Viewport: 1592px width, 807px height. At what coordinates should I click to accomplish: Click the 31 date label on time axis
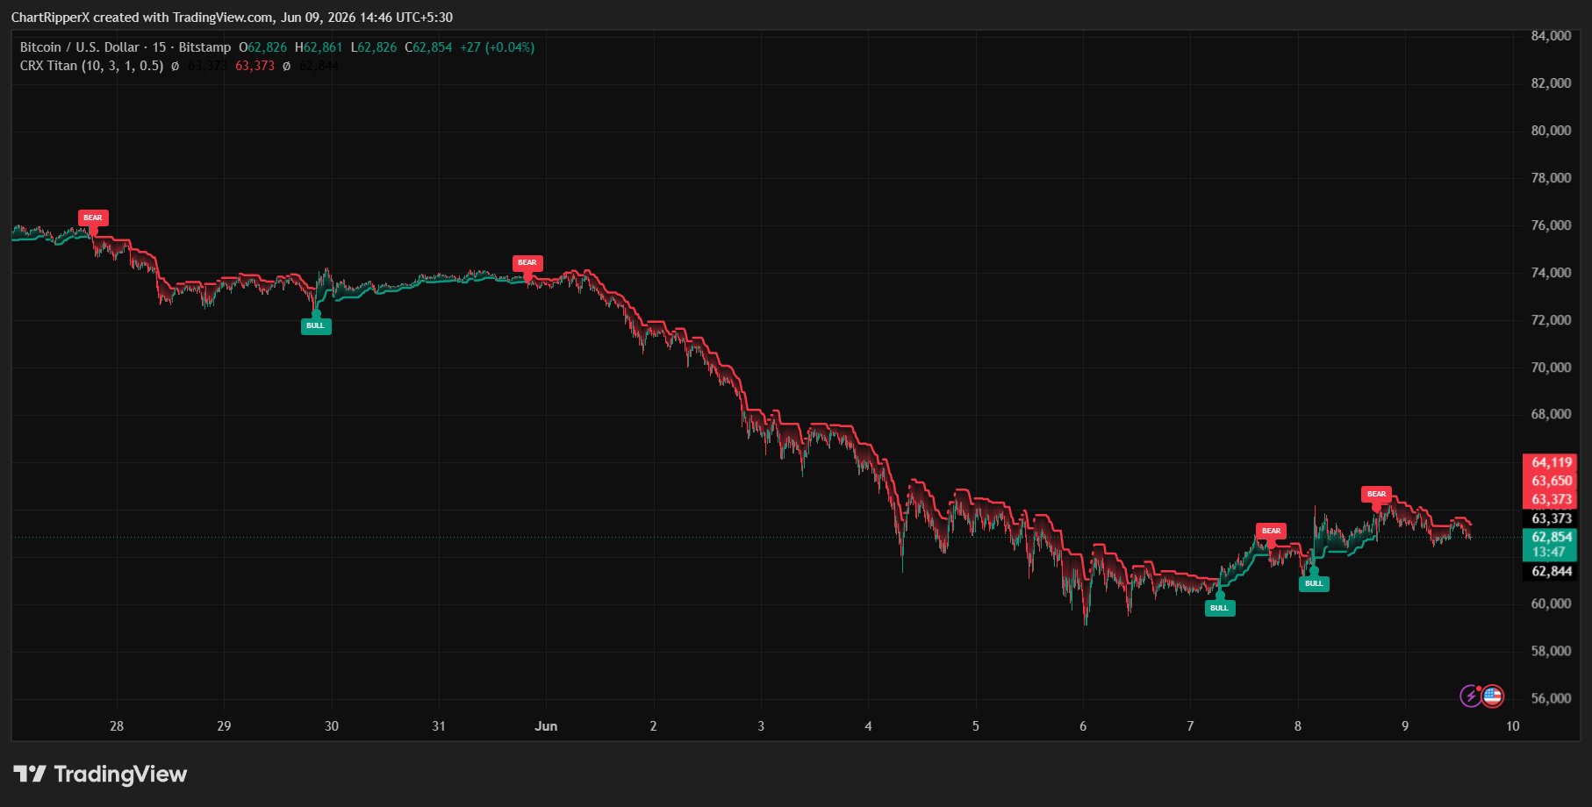pos(439,726)
